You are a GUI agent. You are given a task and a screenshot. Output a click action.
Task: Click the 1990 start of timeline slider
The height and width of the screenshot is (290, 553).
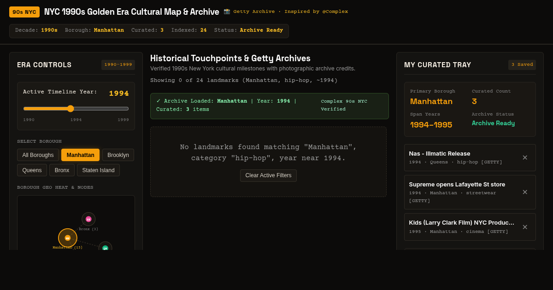[29, 120]
